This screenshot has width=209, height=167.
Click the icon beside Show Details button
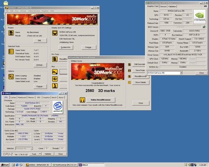[129, 83]
